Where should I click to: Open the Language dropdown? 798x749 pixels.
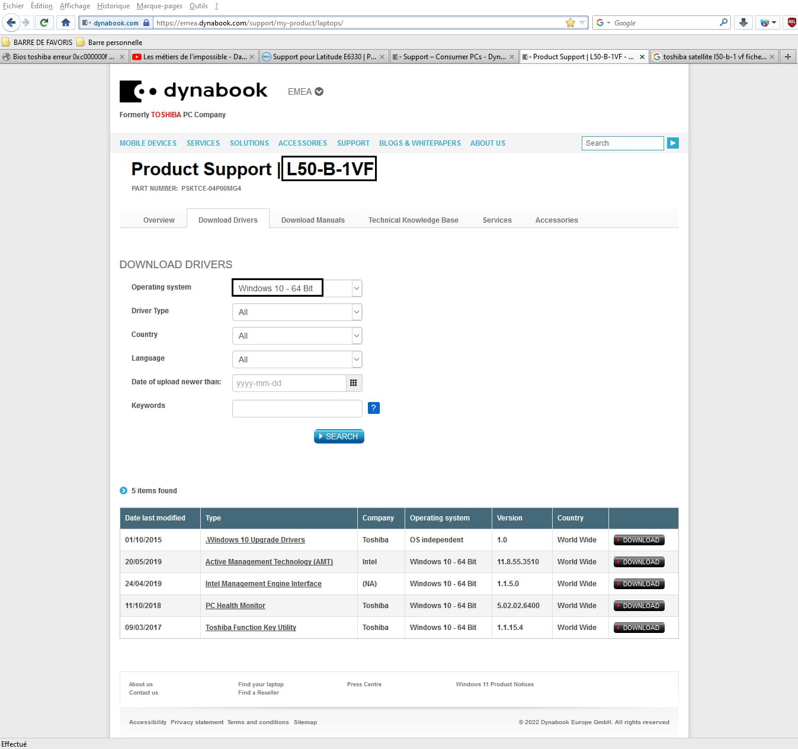coord(297,359)
